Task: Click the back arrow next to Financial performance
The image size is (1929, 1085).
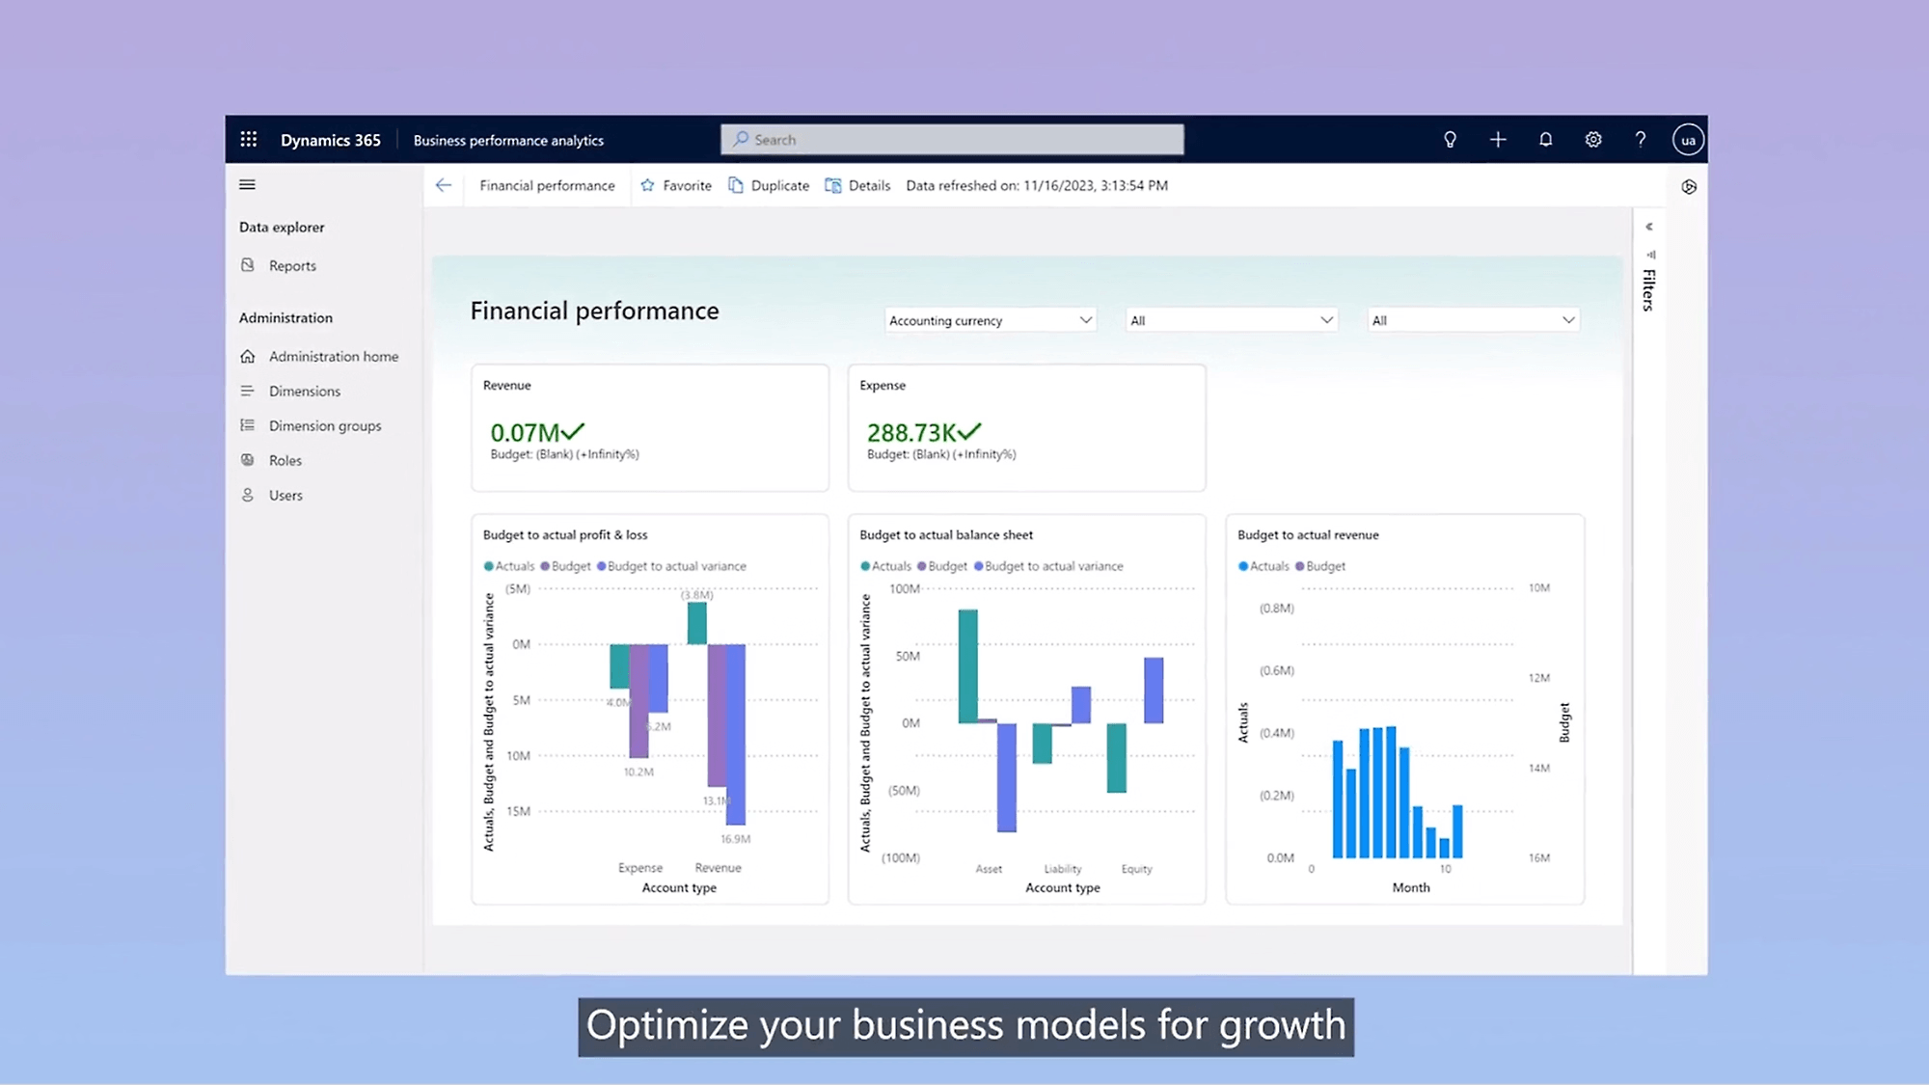Action: 444,185
